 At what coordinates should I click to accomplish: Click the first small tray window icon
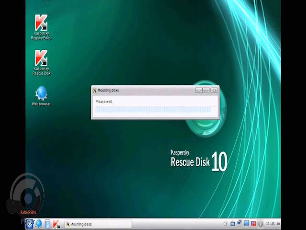pyautogui.click(x=233, y=224)
